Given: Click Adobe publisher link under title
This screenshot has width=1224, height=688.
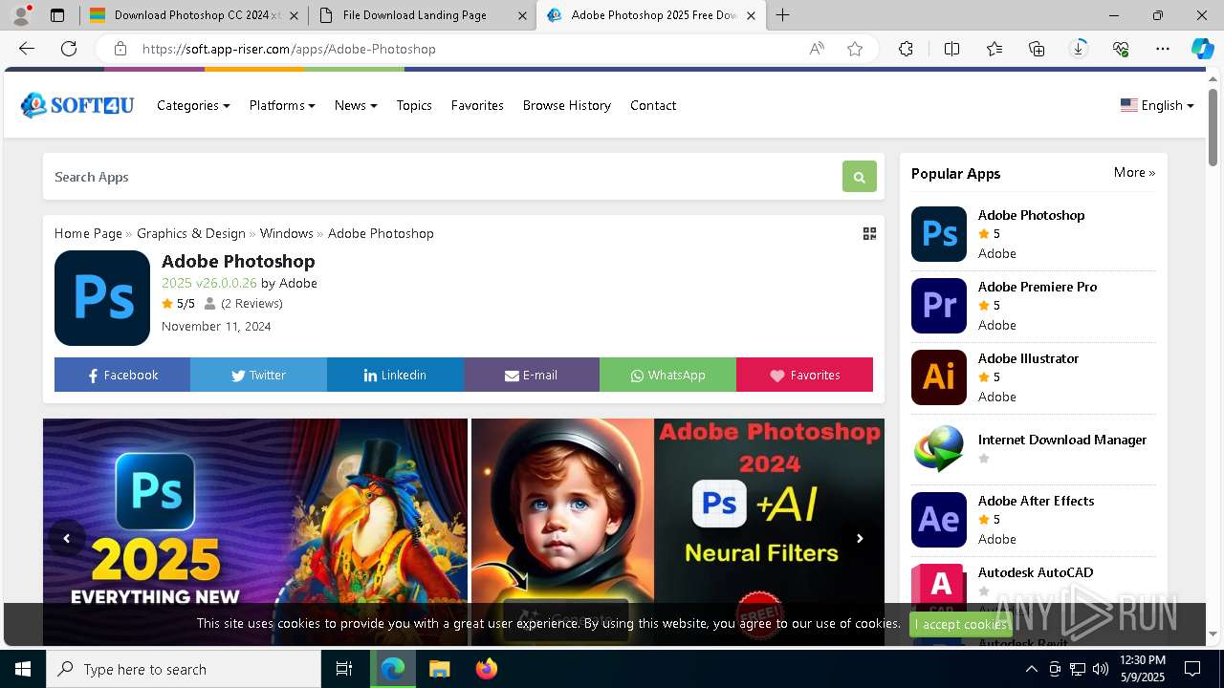Looking at the screenshot, I should click(298, 283).
